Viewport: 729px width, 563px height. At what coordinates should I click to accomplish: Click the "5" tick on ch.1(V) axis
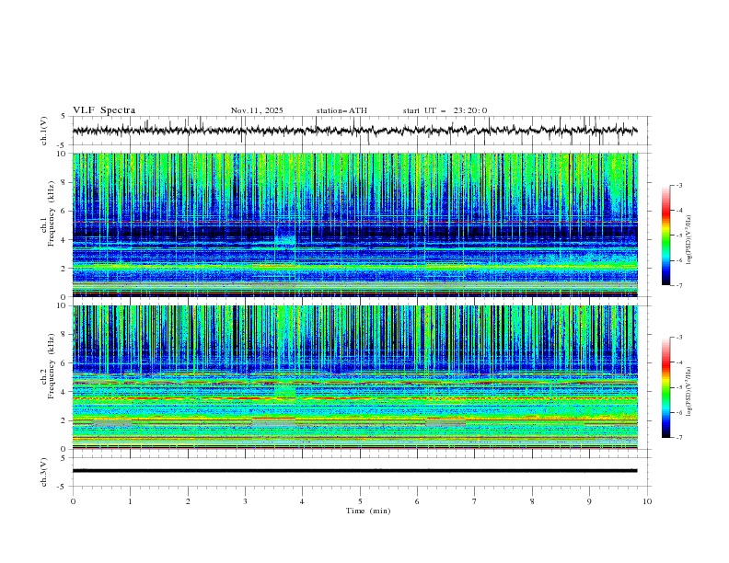[x=64, y=116]
